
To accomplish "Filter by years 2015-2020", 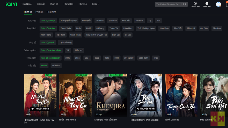I will (129, 58).
